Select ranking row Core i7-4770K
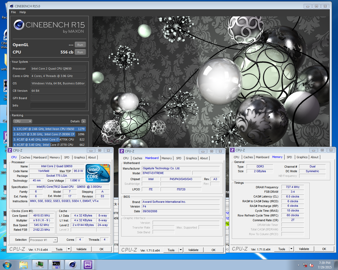 point(49,139)
